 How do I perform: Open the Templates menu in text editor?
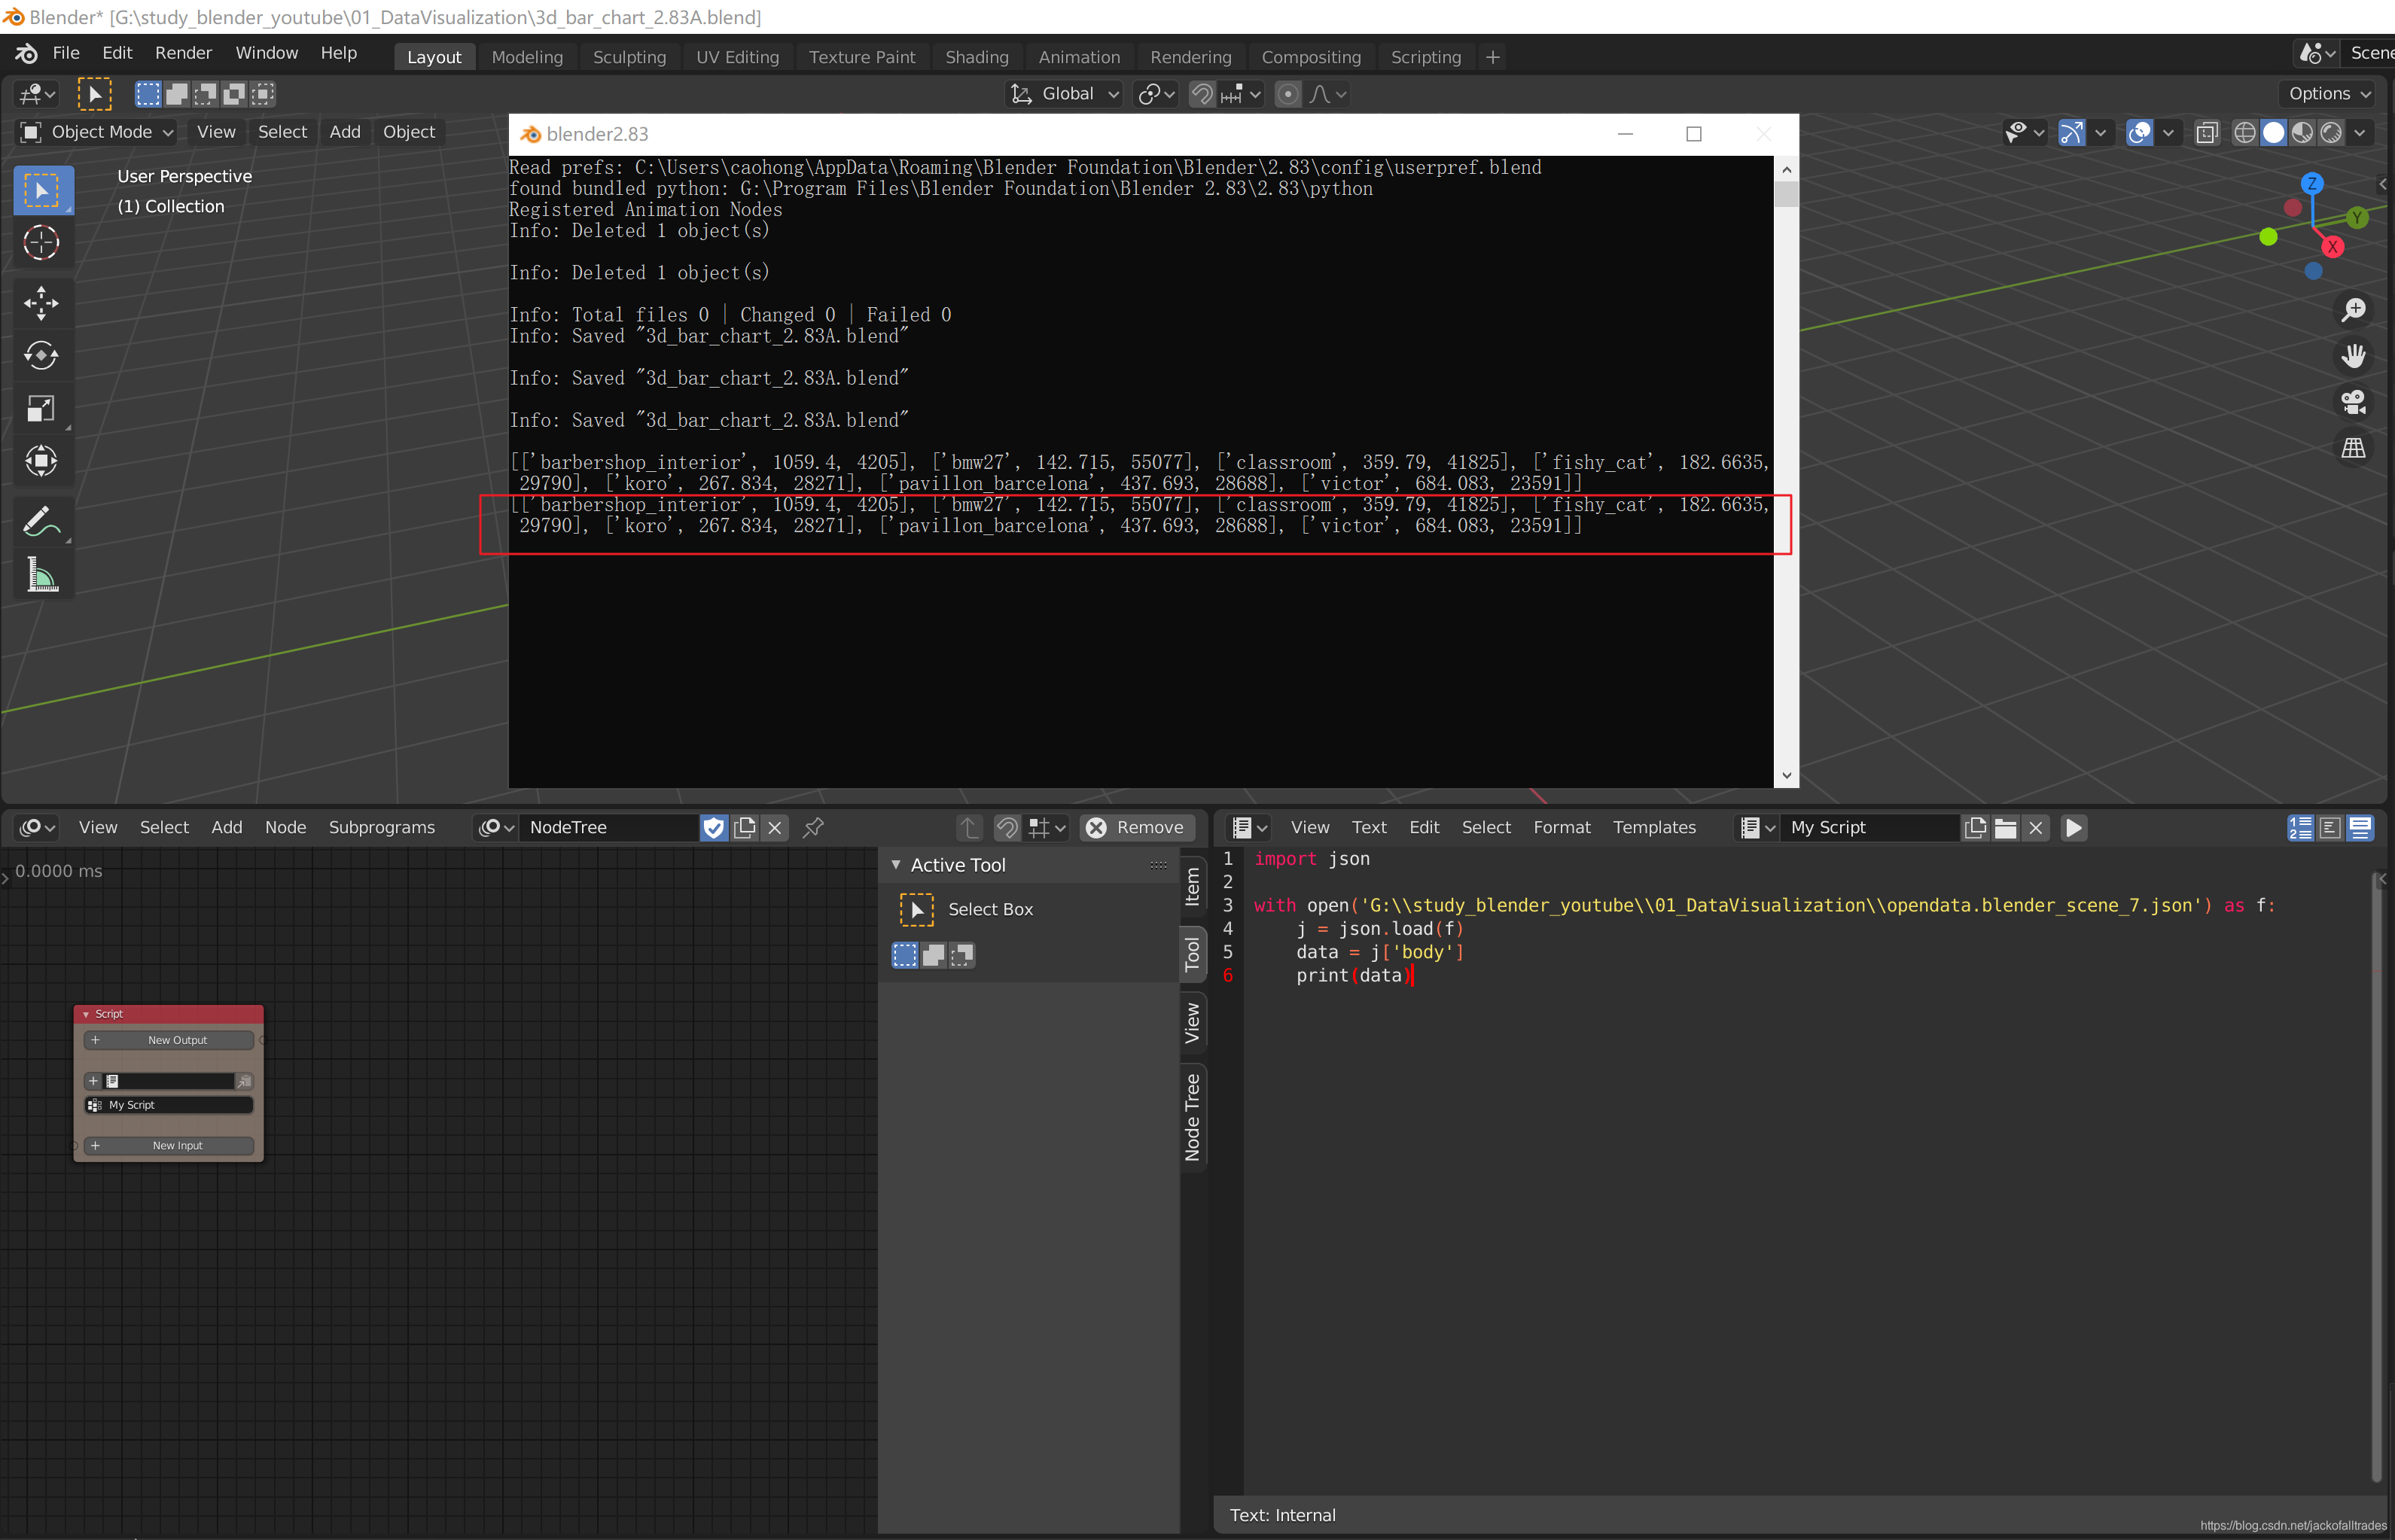tap(1653, 827)
